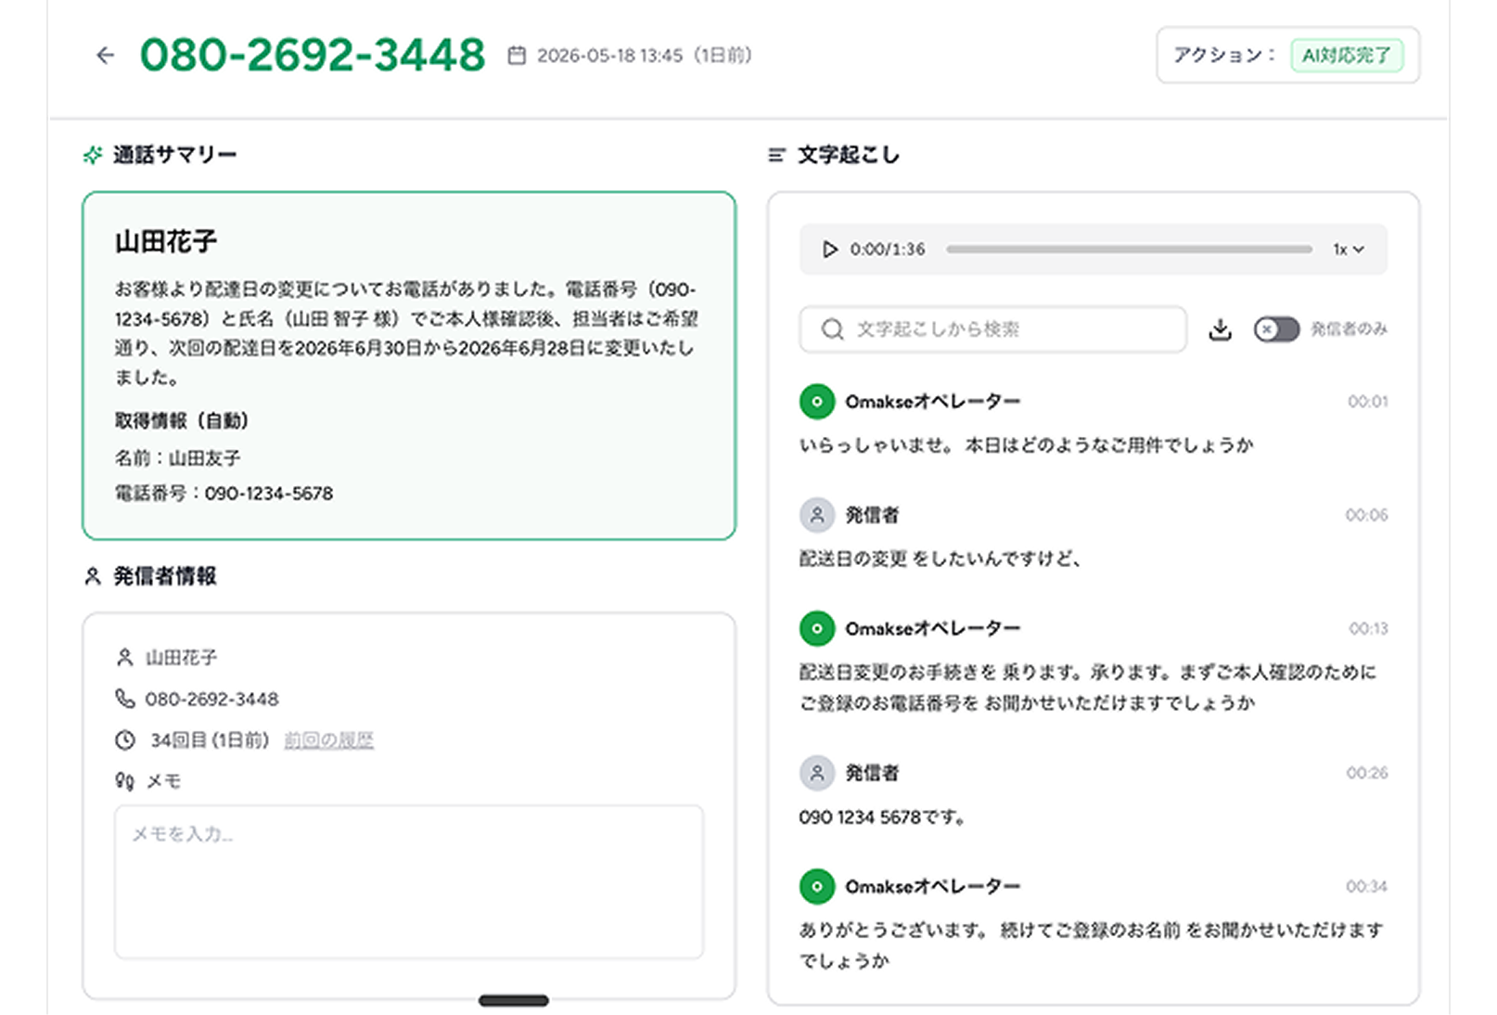Click the Omakseオペレーター avatar at 00:34

817,887
